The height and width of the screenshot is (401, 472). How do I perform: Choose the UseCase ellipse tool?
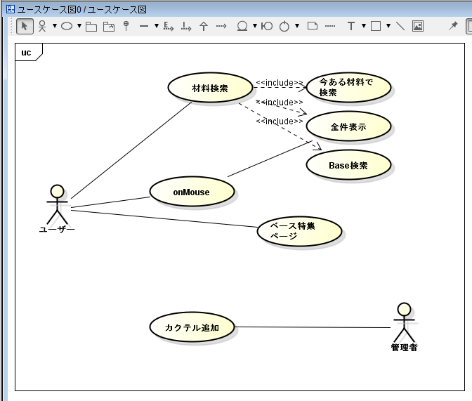tap(67, 26)
